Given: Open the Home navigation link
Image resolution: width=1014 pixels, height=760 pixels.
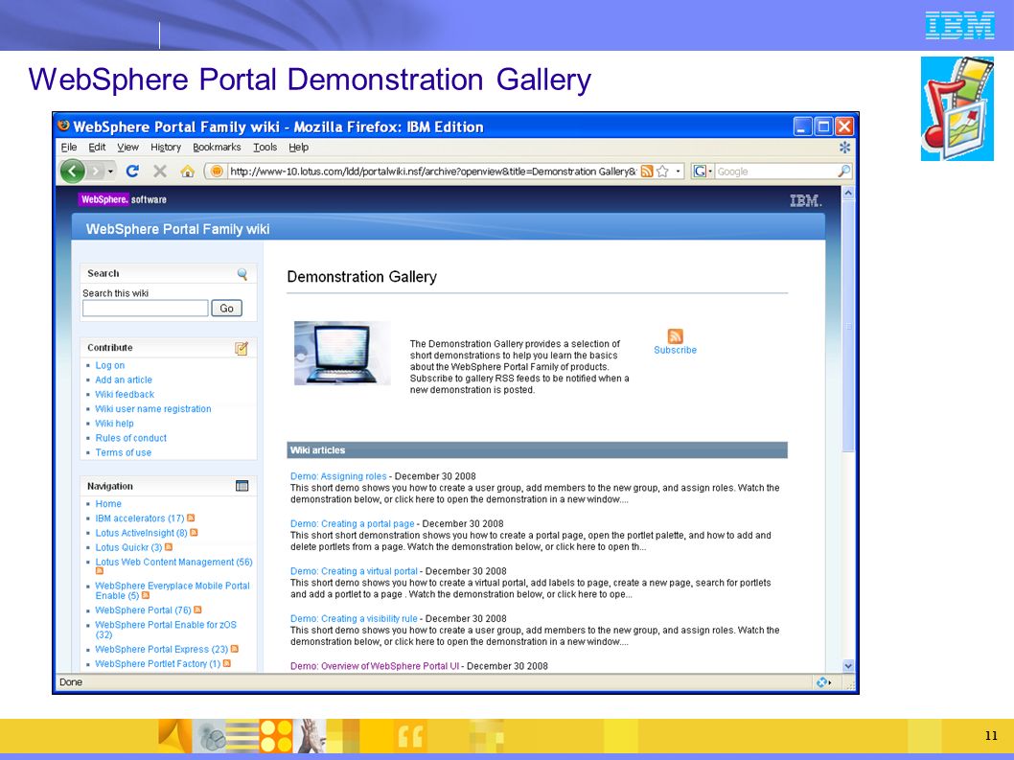Looking at the screenshot, I should click(108, 503).
